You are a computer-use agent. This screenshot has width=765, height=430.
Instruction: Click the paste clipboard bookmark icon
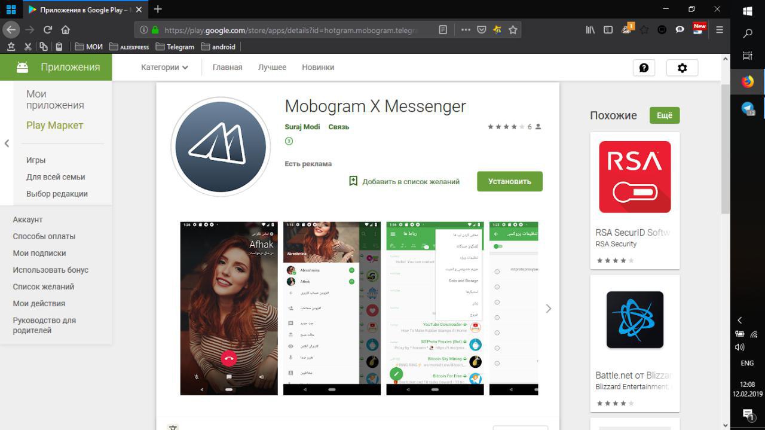pos(59,47)
